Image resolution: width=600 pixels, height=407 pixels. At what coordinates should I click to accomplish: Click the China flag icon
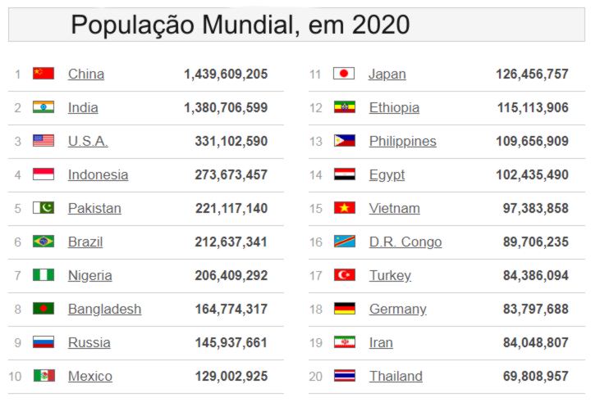(44, 74)
